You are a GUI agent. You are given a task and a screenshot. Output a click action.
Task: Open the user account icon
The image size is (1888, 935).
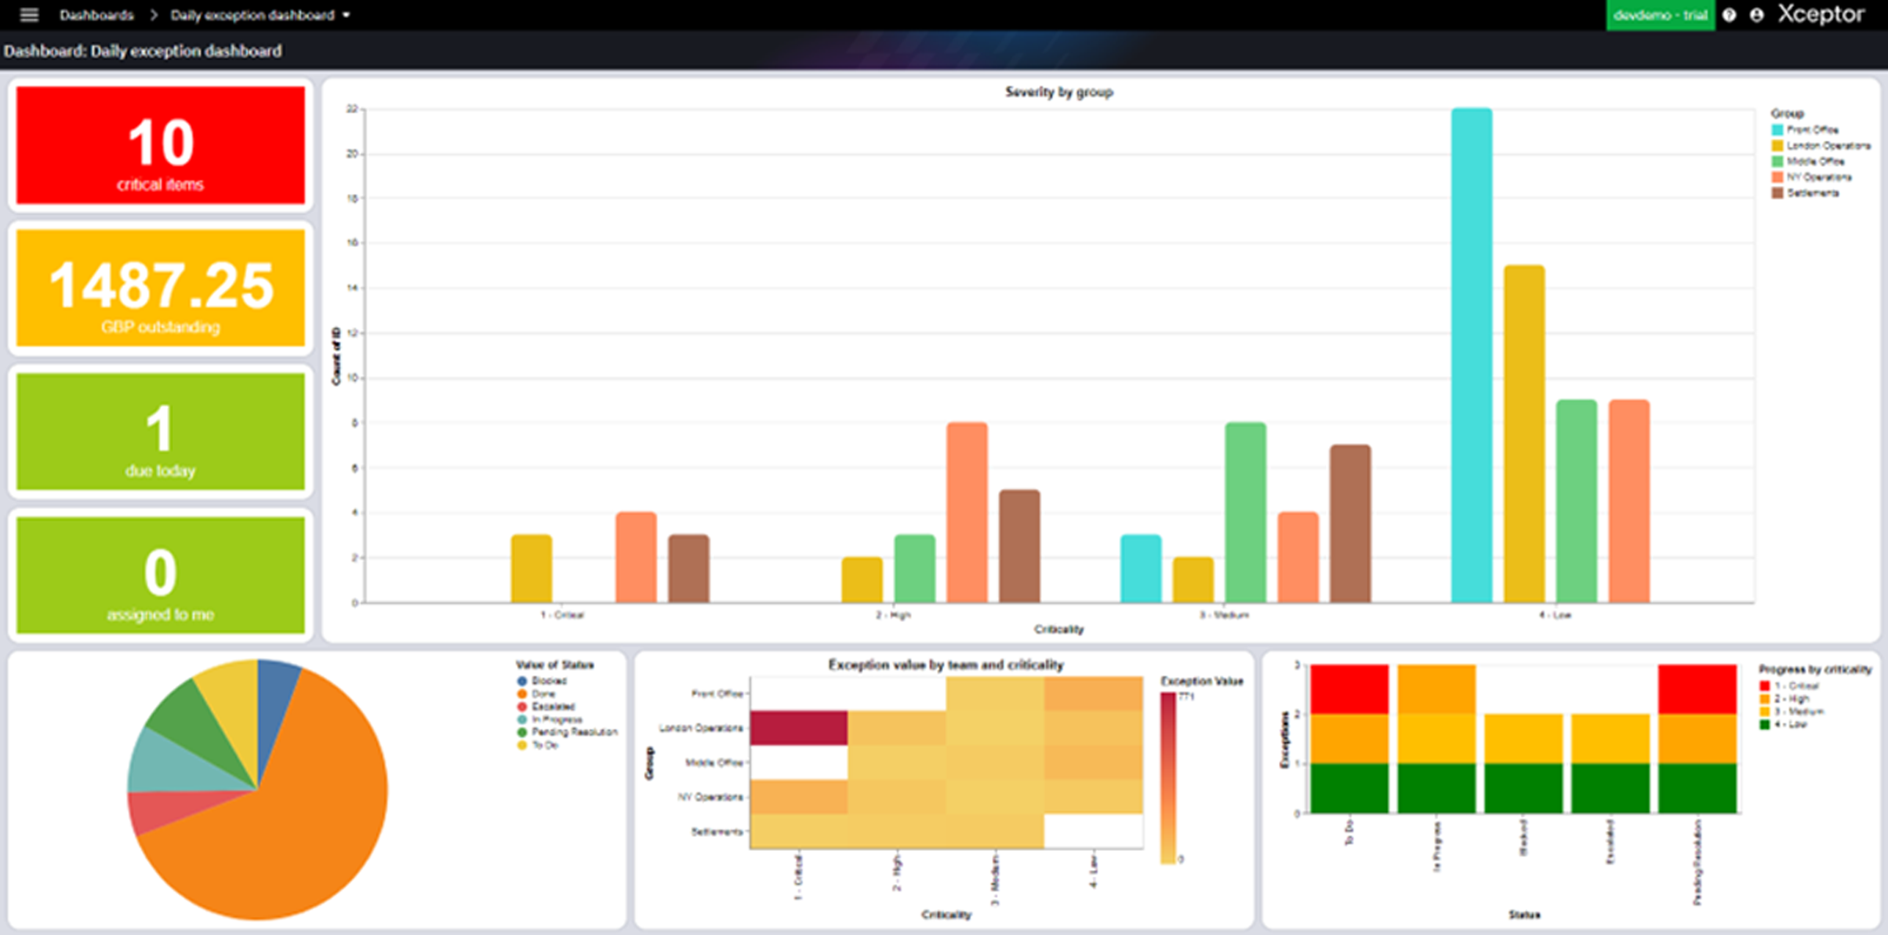(x=1759, y=15)
